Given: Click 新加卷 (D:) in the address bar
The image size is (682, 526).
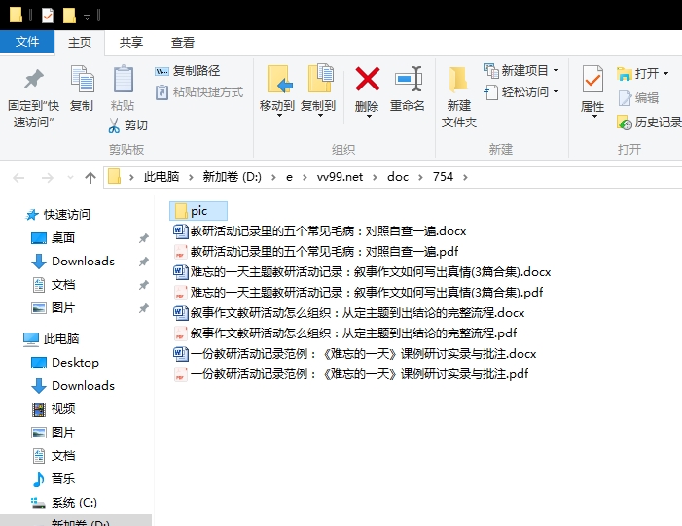Looking at the screenshot, I should coord(232,177).
